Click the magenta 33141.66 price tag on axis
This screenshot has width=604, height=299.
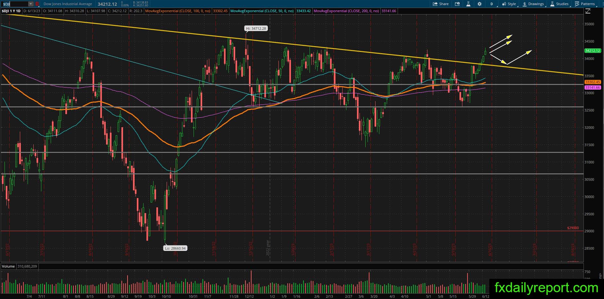pos(592,87)
